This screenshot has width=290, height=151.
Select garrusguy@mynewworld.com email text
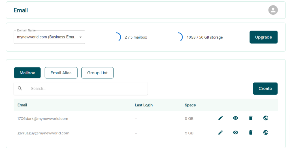point(43,133)
